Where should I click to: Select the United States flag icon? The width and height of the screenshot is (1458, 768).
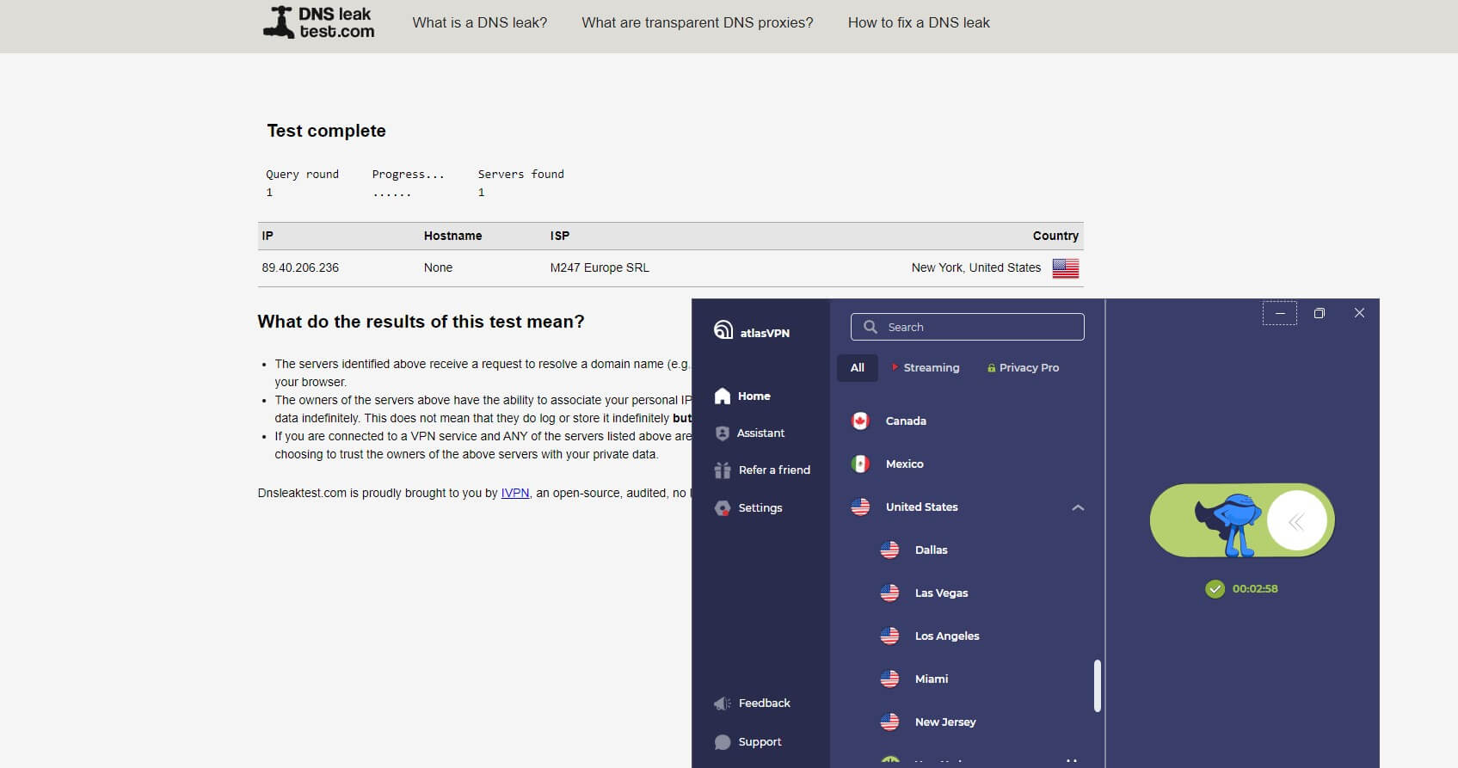coord(860,507)
